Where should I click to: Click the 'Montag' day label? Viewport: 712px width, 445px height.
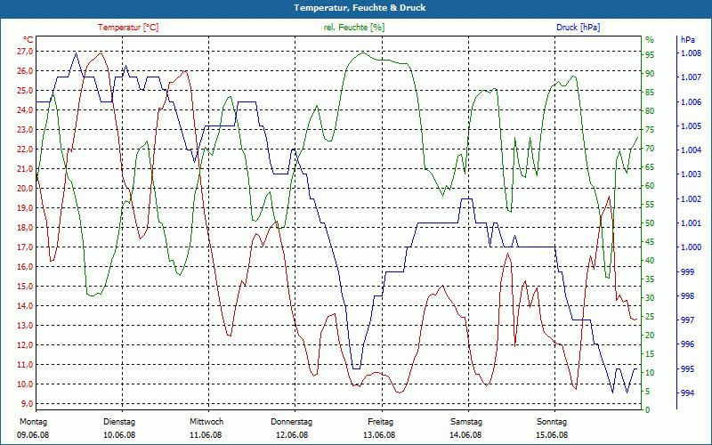pos(34,422)
